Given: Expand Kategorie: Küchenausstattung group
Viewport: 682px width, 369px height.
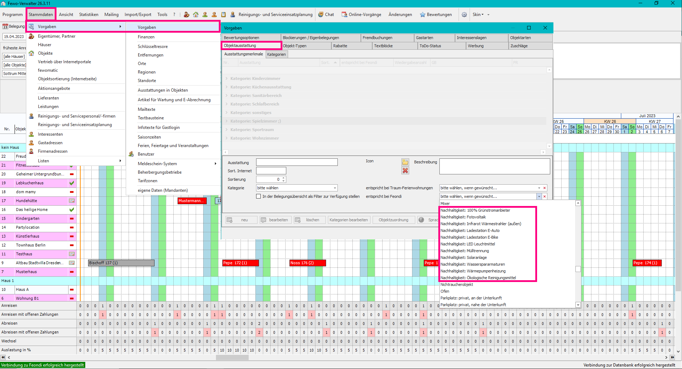Looking at the screenshot, I should tap(227, 87).
